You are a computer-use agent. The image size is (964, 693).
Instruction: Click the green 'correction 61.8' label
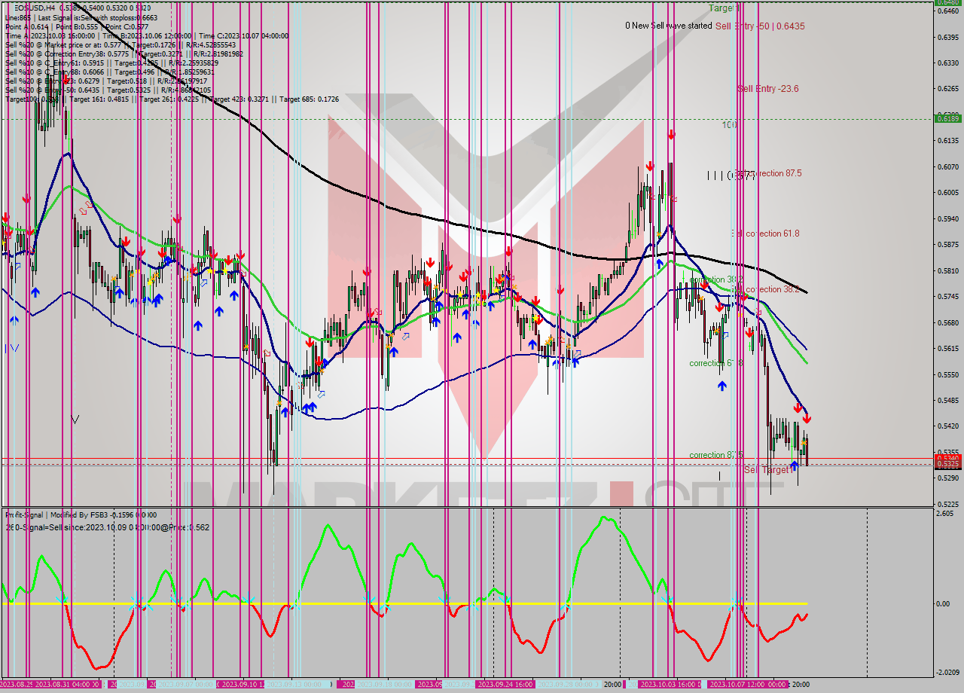[716, 363]
